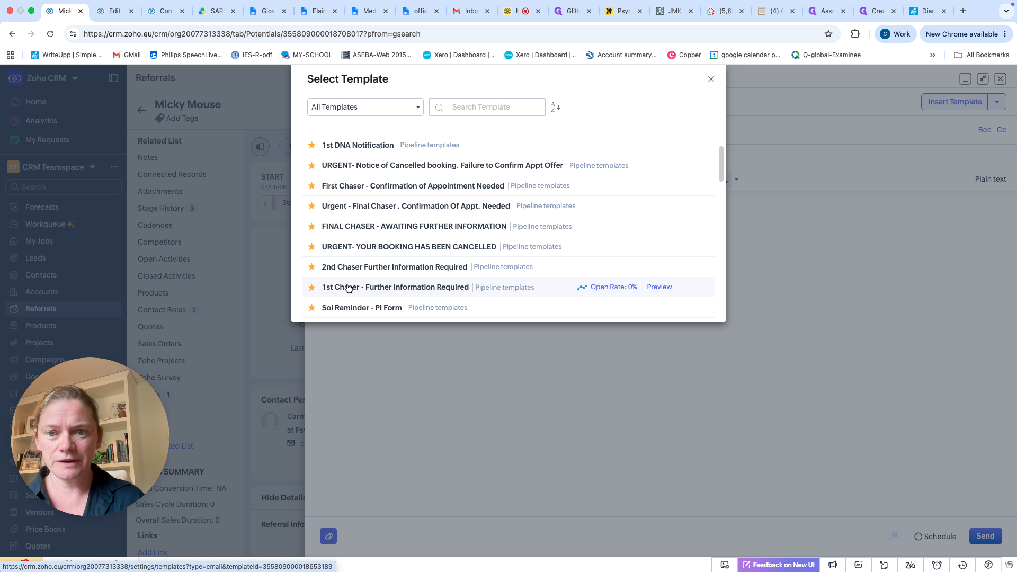Close the Select Template dialog
1017x572 pixels.
[711, 79]
